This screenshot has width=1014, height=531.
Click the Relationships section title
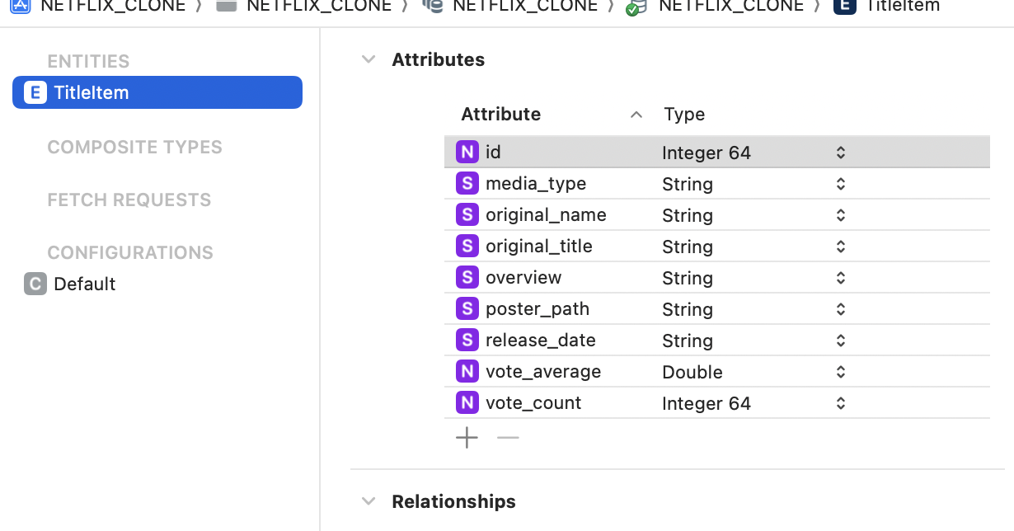(453, 501)
